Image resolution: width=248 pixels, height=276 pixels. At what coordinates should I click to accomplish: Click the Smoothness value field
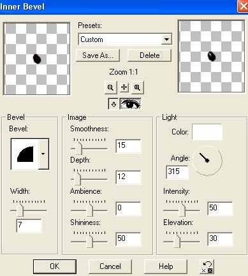128,146
